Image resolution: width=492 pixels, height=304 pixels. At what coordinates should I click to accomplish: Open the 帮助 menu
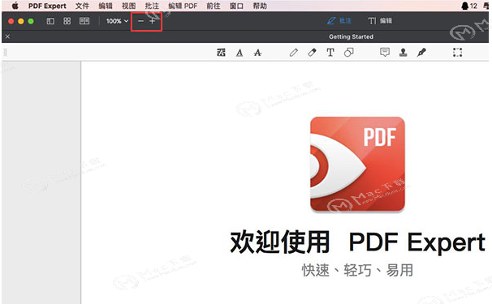click(260, 6)
